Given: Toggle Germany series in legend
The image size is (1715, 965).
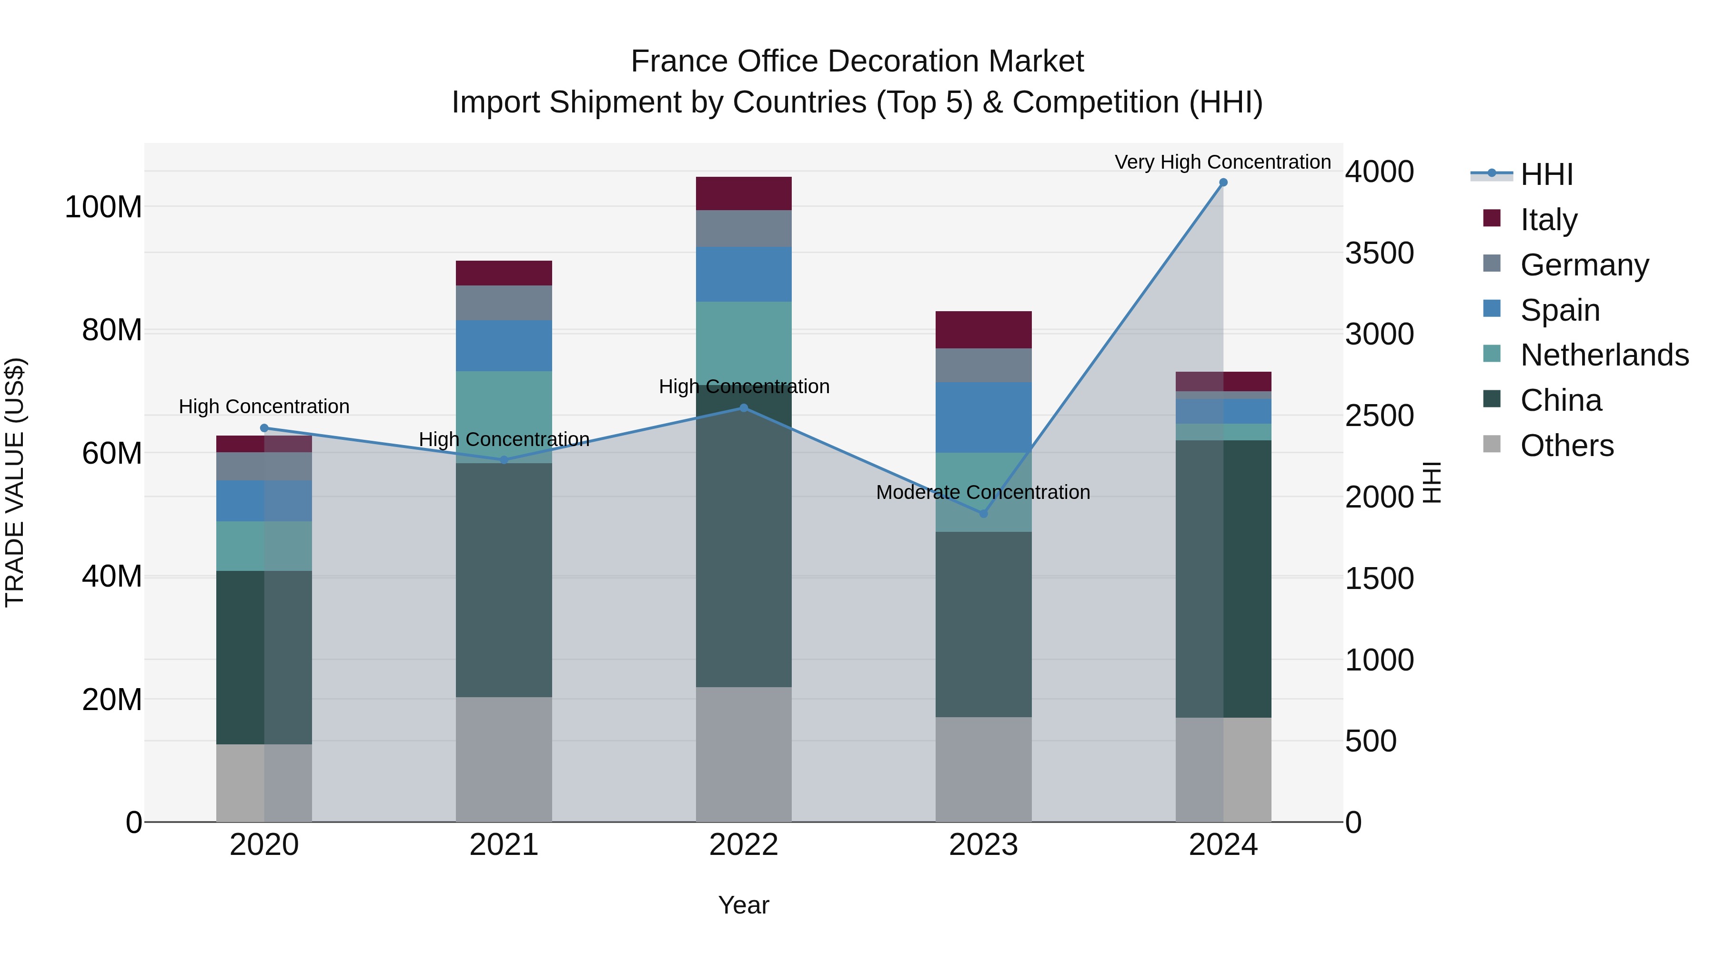Looking at the screenshot, I should [x=1566, y=264].
